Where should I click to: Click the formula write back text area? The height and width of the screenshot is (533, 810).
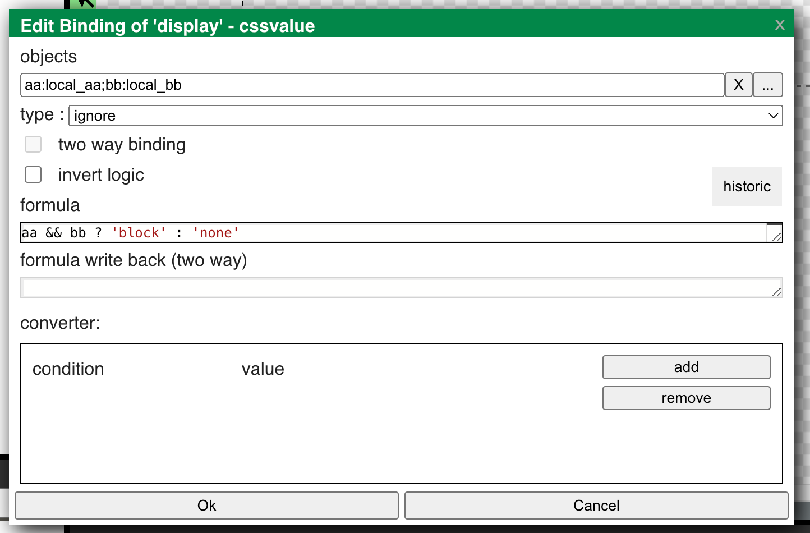[x=402, y=287]
